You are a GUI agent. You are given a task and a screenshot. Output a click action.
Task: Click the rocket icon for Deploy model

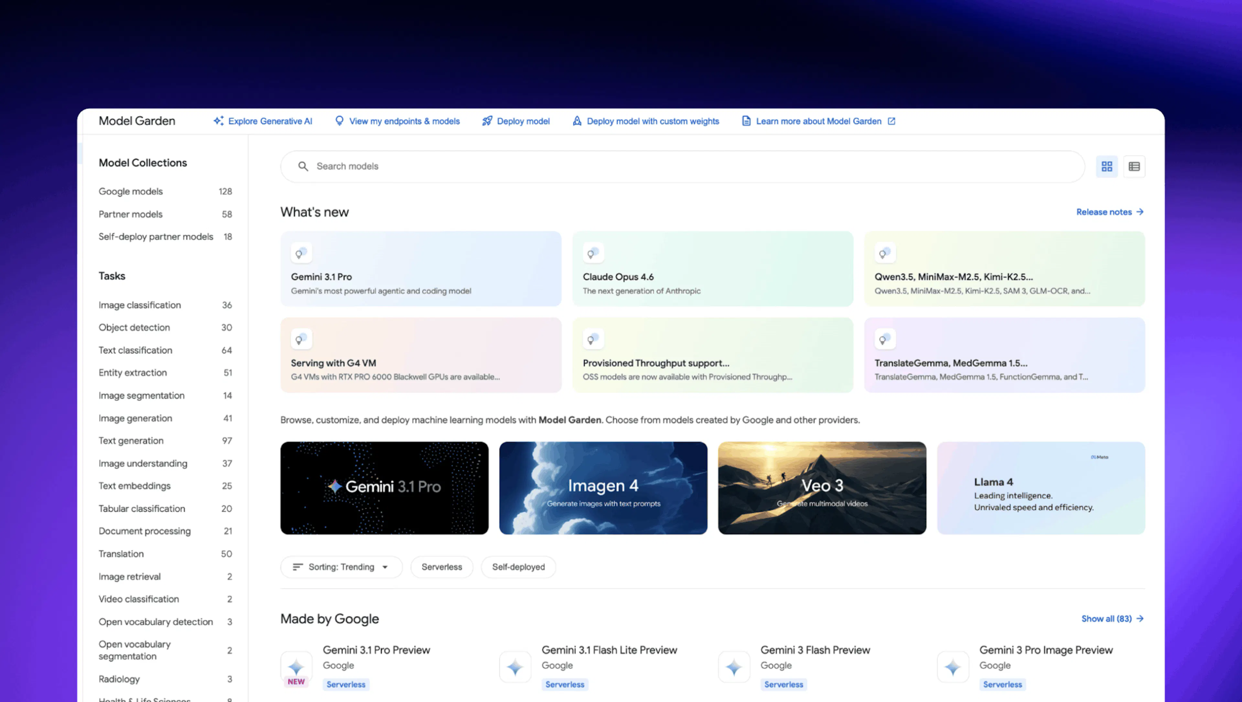(487, 121)
